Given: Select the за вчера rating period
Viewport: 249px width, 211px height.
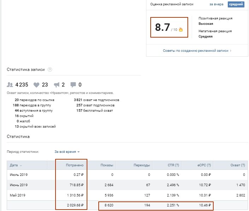Looking at the screenshot, I should click(x=216, y=4).
